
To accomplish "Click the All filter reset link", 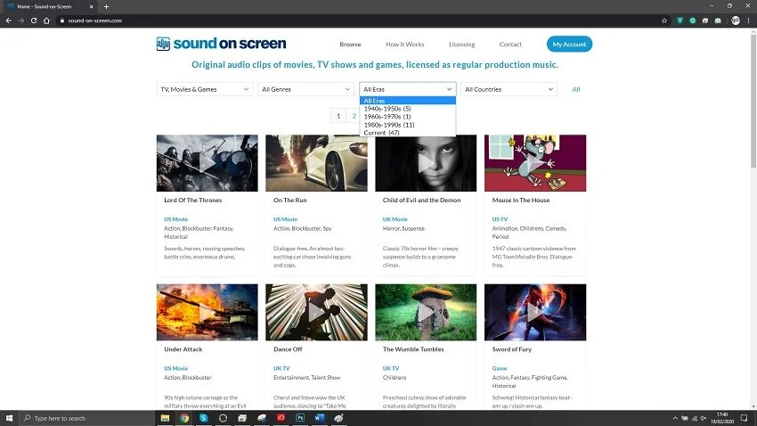I will 576,89.
